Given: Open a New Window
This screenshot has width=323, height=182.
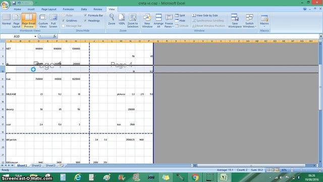Looking at the screenshot, I should [x=147, y=21].
